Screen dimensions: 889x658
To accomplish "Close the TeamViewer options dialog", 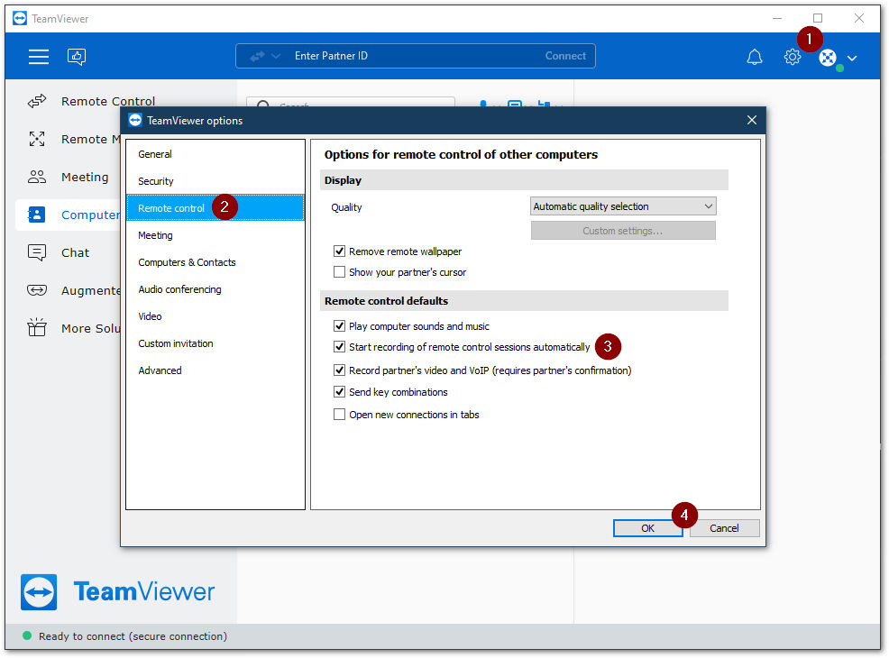I will (x=752, y=120).
